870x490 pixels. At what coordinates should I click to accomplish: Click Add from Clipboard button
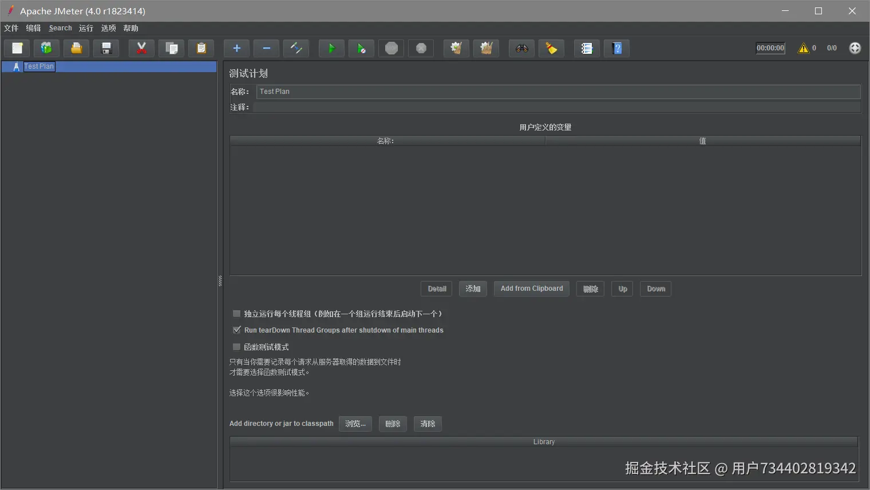532,289
